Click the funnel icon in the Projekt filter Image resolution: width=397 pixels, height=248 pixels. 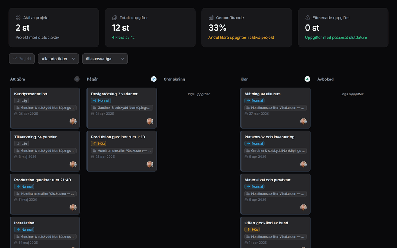pos(15,59)
